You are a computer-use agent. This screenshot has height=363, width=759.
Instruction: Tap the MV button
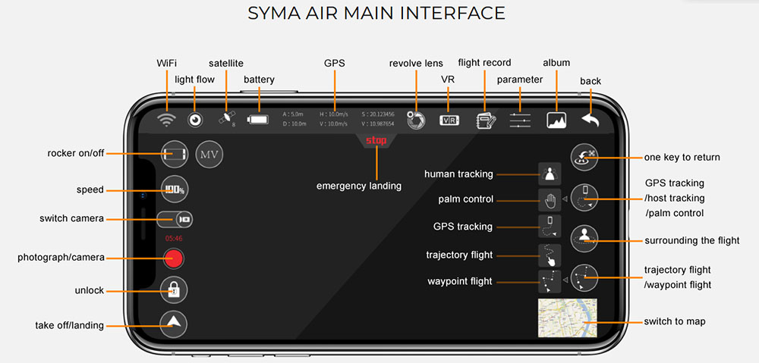(x=209, y=155)
